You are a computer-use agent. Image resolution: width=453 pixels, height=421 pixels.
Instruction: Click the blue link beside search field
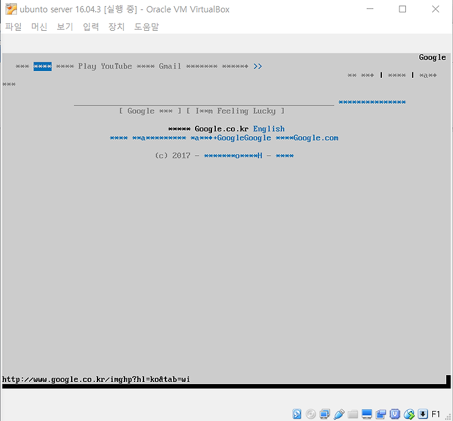(372, 102)
